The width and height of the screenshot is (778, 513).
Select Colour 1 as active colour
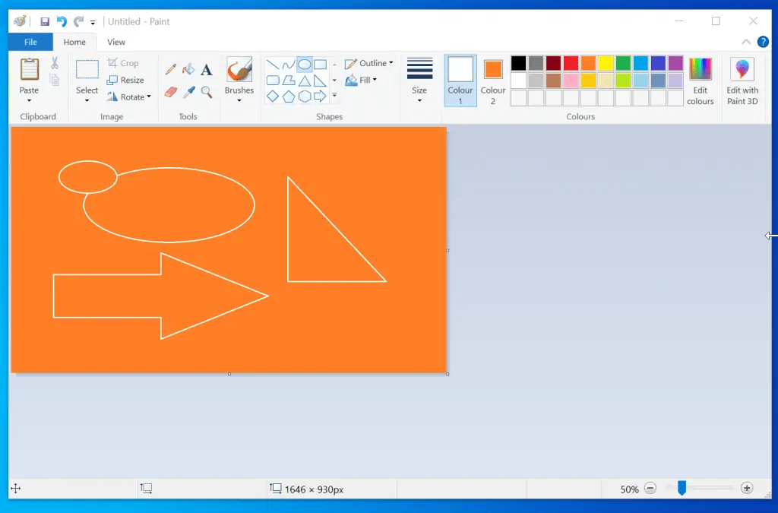[460, 81]
